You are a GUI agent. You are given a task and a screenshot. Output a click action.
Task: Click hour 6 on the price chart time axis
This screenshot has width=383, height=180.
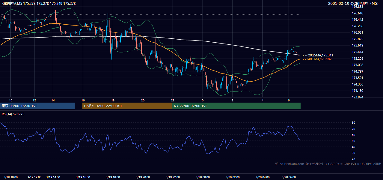289,100
